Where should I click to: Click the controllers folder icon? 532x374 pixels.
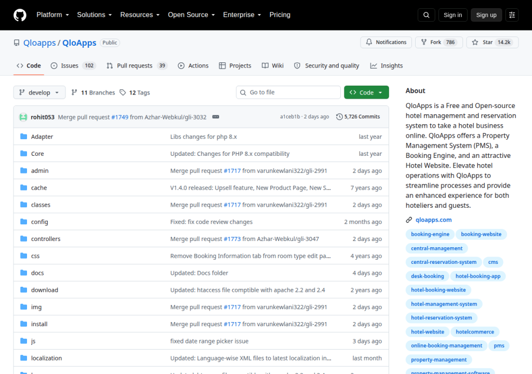tap(24, 238)
